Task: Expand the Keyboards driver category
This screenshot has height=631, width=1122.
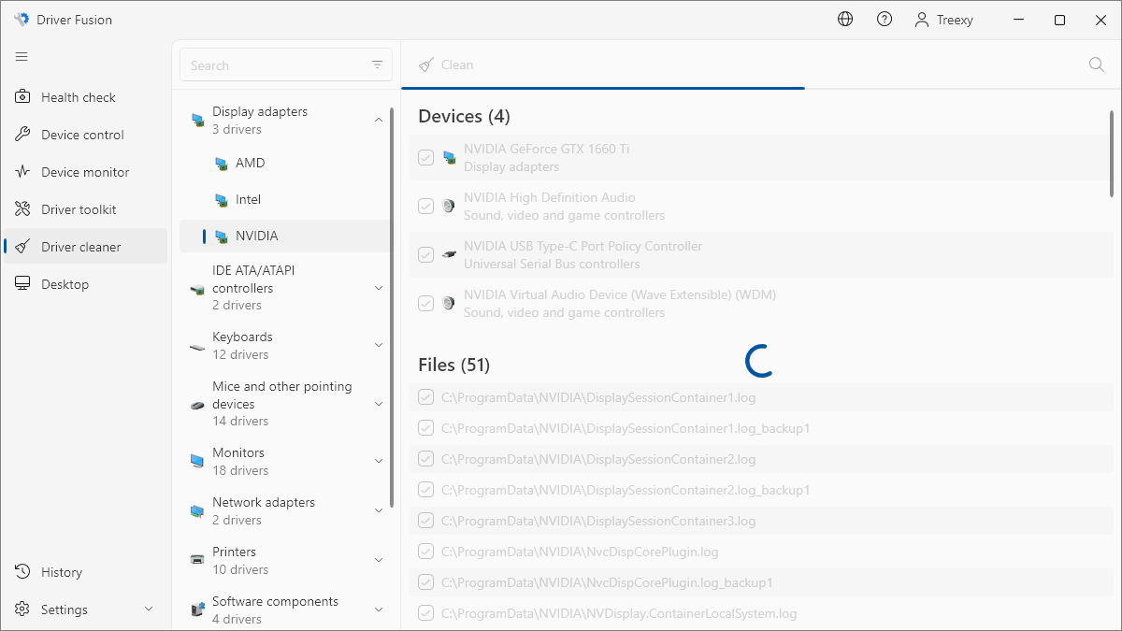Action: pos(378,345)
